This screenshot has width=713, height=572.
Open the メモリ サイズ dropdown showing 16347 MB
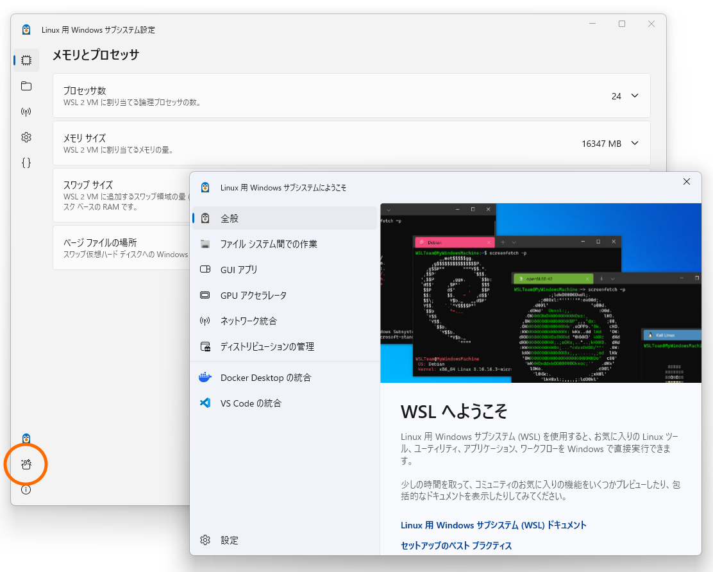(633, 143)
